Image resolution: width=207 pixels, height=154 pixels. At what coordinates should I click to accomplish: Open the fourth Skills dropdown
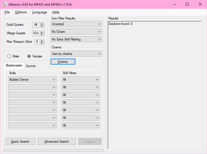click(x=32, y=102)
